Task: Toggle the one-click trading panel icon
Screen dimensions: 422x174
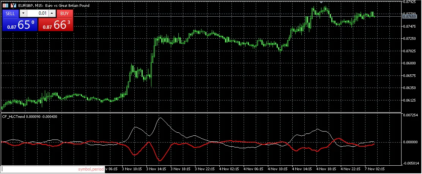Action: [14, 5]
